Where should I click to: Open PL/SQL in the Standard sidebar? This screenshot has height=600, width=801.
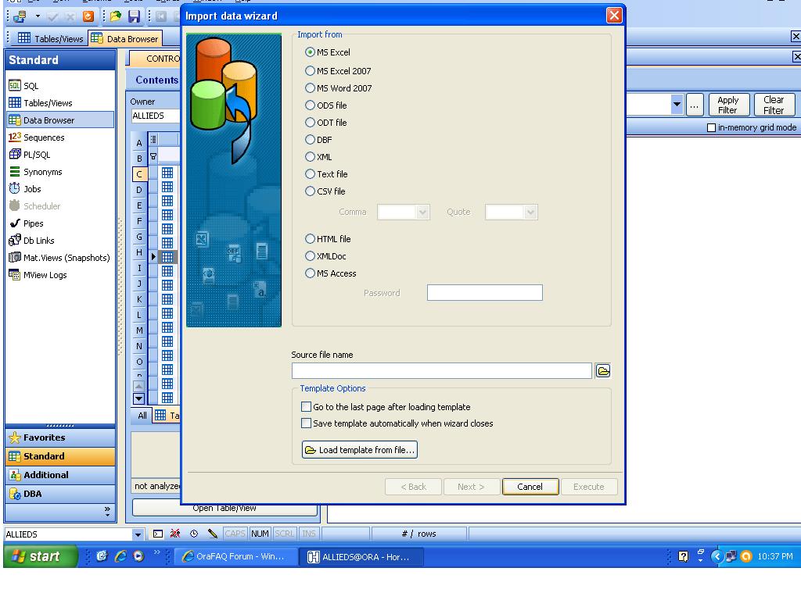click(29, 155)
